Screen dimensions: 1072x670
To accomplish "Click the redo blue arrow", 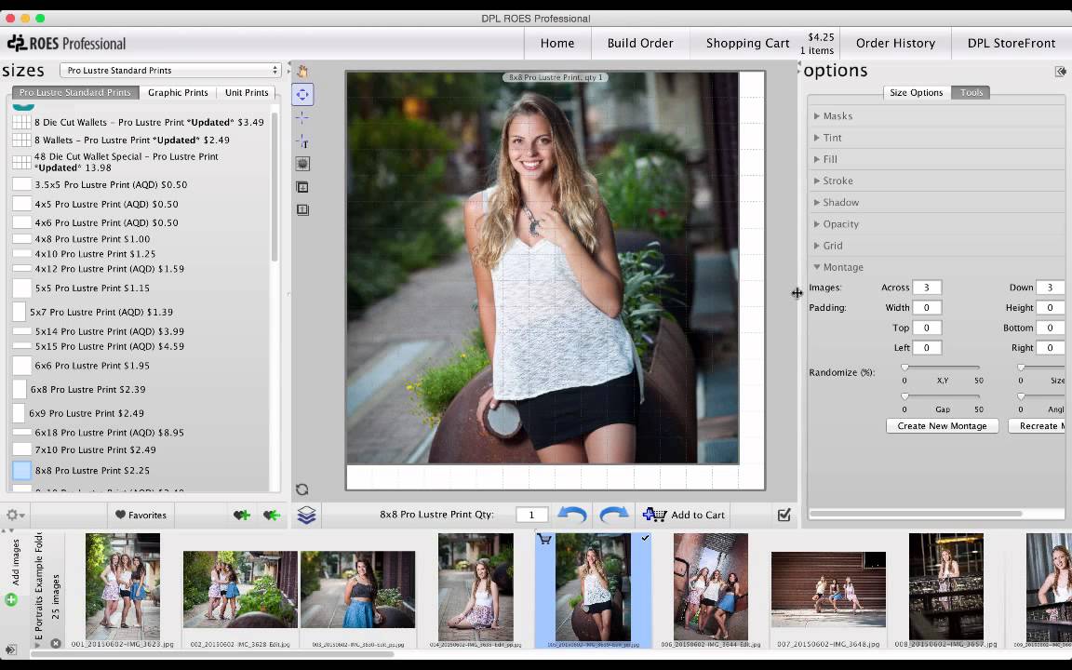I will (x=613, y=514).
